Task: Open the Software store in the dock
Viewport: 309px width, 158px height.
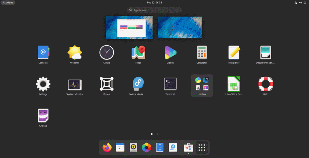Action: click(x=188, y=147)
